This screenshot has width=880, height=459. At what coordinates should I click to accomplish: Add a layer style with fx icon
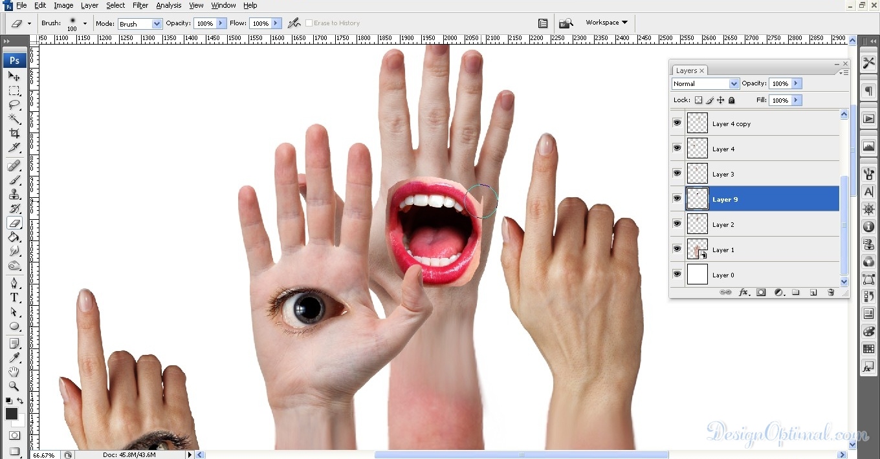click(x=743, y=292)
